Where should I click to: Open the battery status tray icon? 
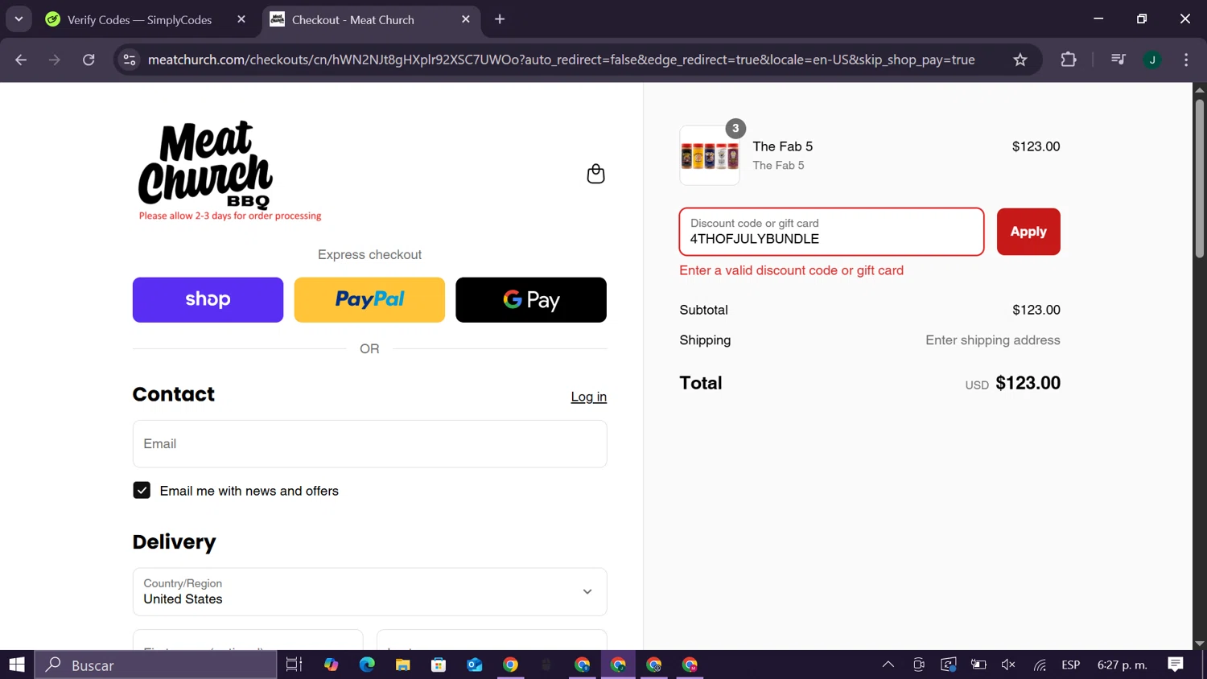point(978,665)
